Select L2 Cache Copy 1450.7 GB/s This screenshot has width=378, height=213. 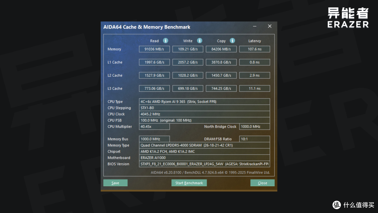click(x=221, y=75)
